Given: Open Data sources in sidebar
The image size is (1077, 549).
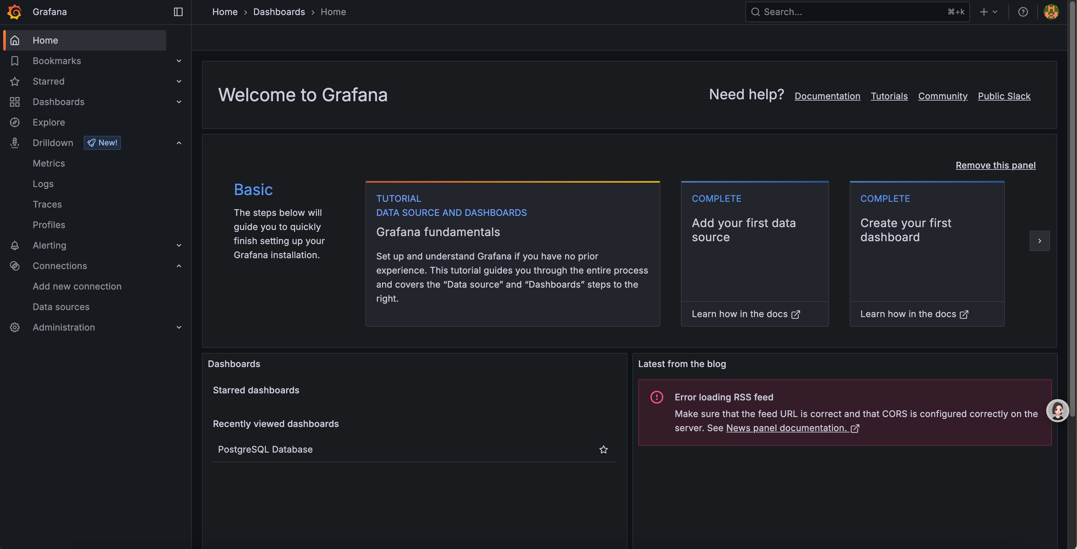Looking at the screenshot, I should point(61,307).
